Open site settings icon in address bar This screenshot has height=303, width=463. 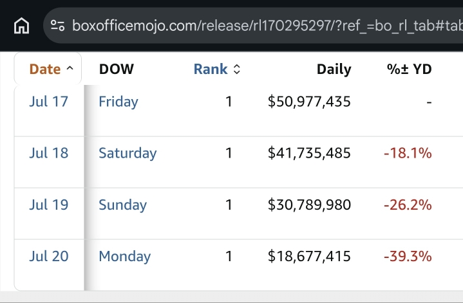click(x=57, y=25)
